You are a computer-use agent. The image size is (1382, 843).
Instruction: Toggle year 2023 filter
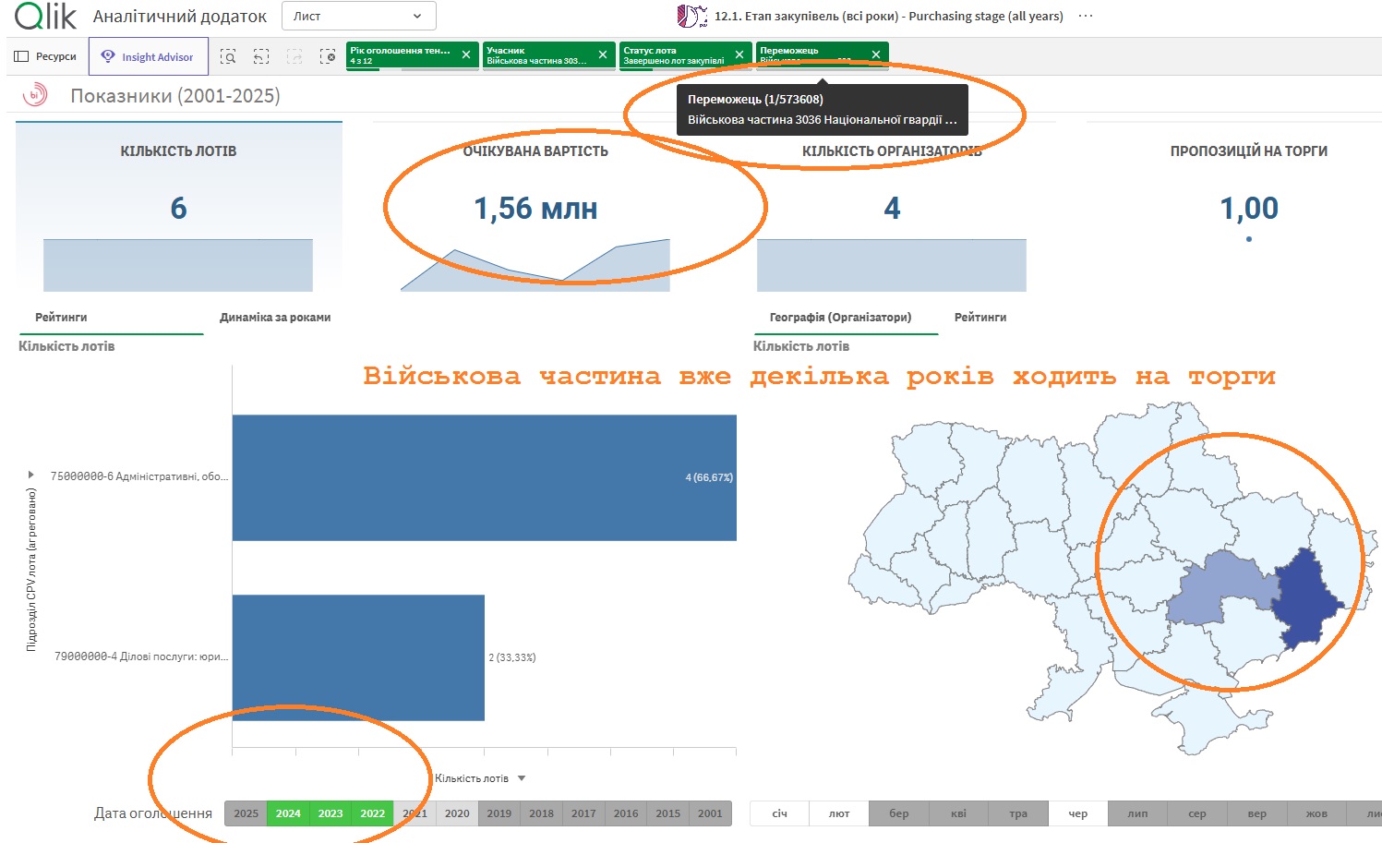pos(330,813)
